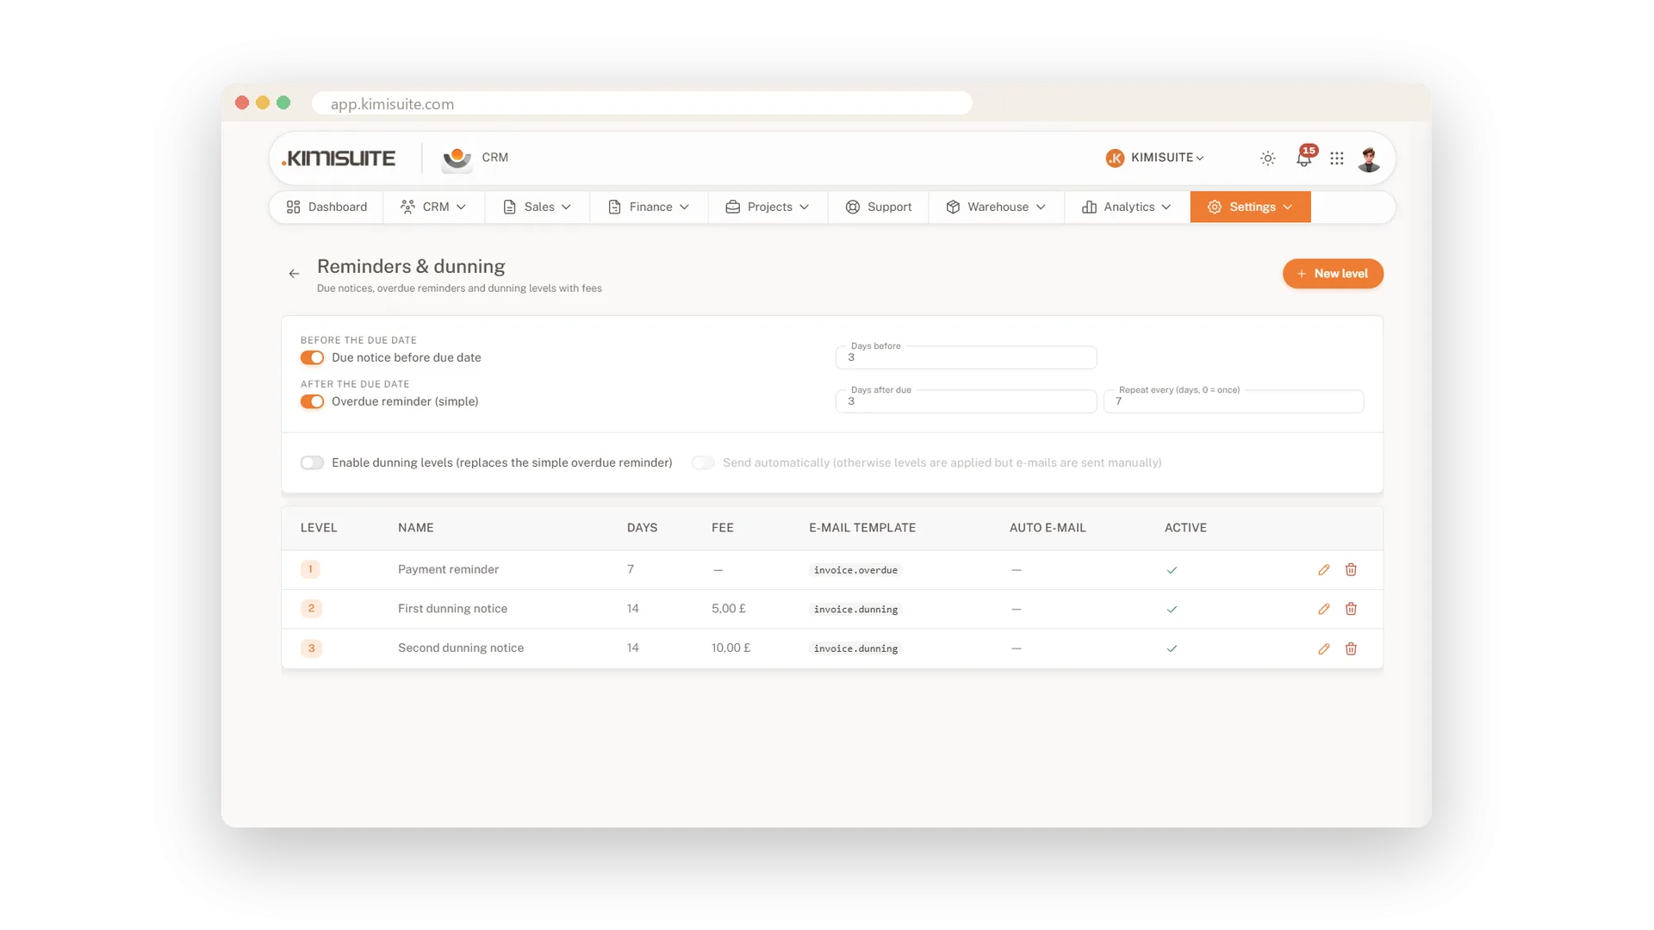Screen dimensions: 1654x930
Task: Click active checkmark for Payment reminder
Action: pyautogui.click(x=1171, y=570)
